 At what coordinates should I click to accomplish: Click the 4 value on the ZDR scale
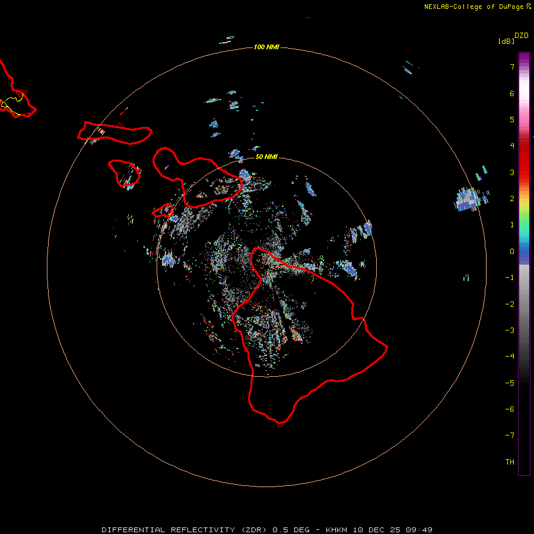coord(512,146)
